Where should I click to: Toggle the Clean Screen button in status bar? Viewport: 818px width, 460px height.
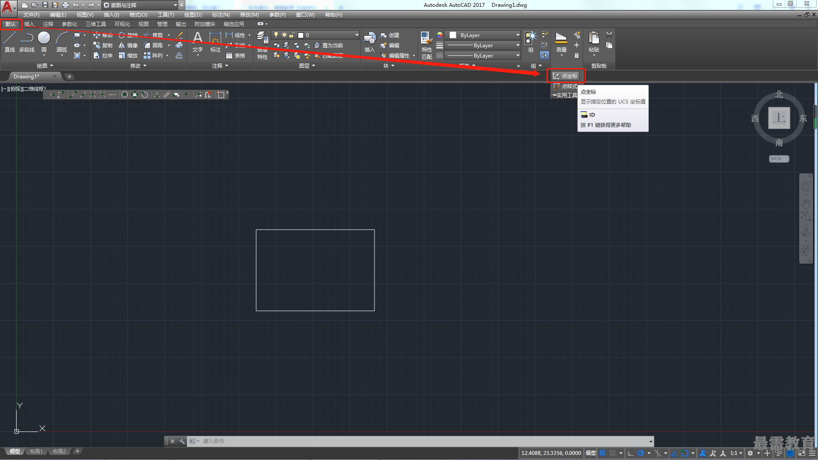pos(802,453)
